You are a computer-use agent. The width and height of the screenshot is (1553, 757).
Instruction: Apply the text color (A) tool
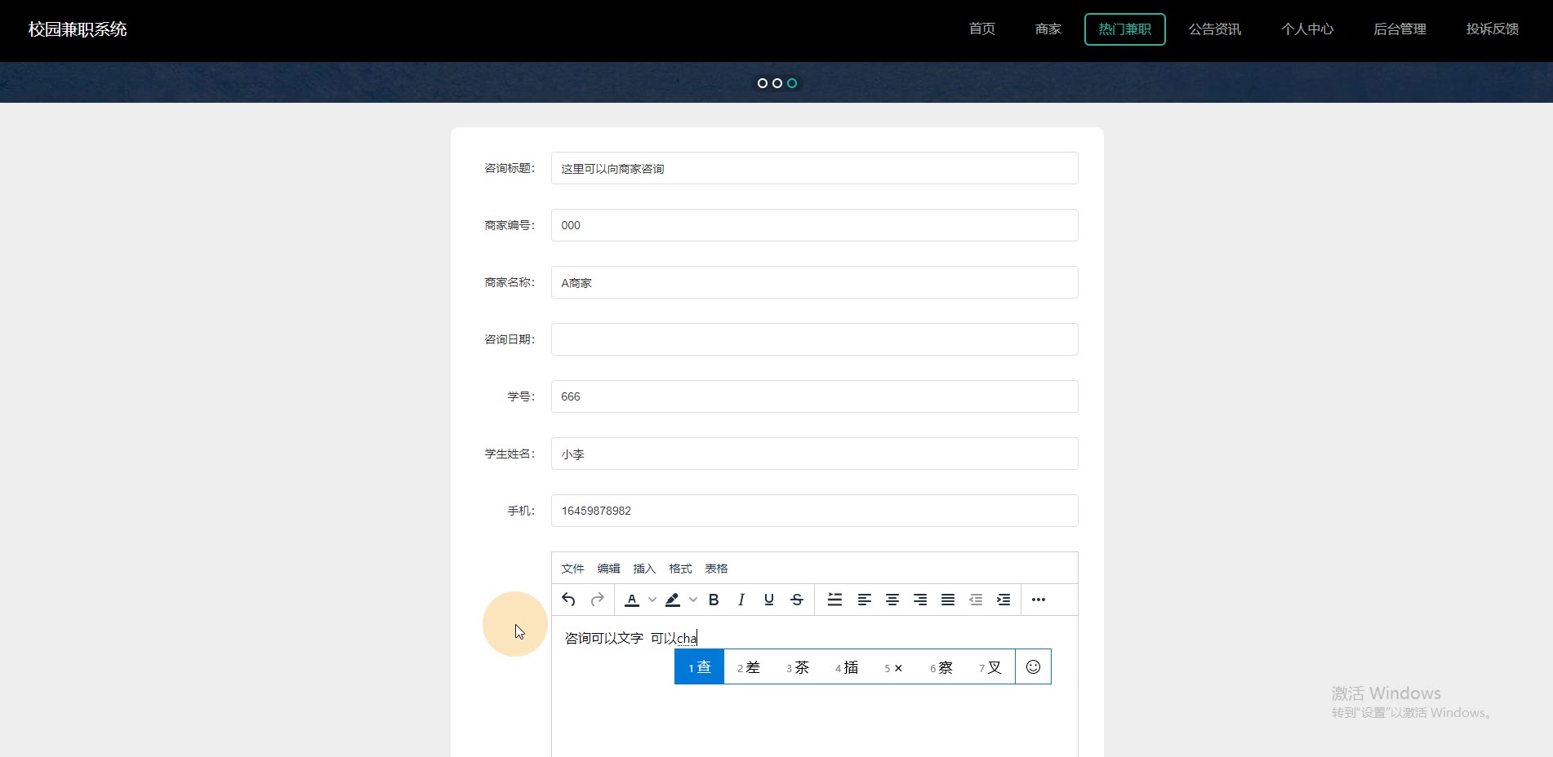(632, 600)
